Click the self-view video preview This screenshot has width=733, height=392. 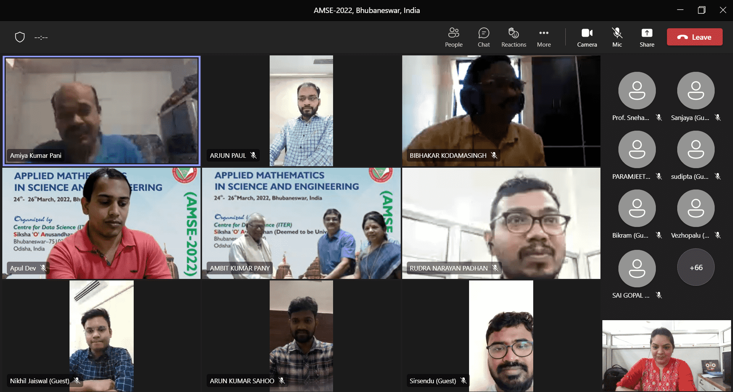[x=666, y=355]
